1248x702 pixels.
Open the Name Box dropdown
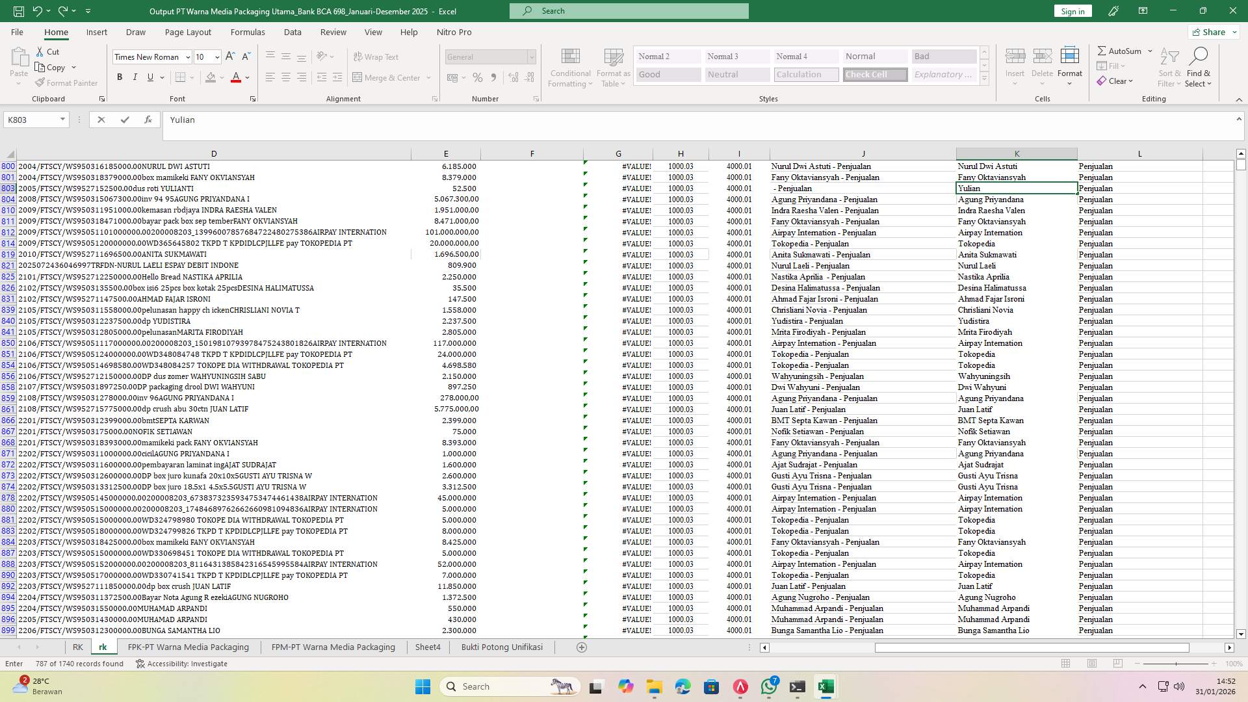click(x=62, y=120)
